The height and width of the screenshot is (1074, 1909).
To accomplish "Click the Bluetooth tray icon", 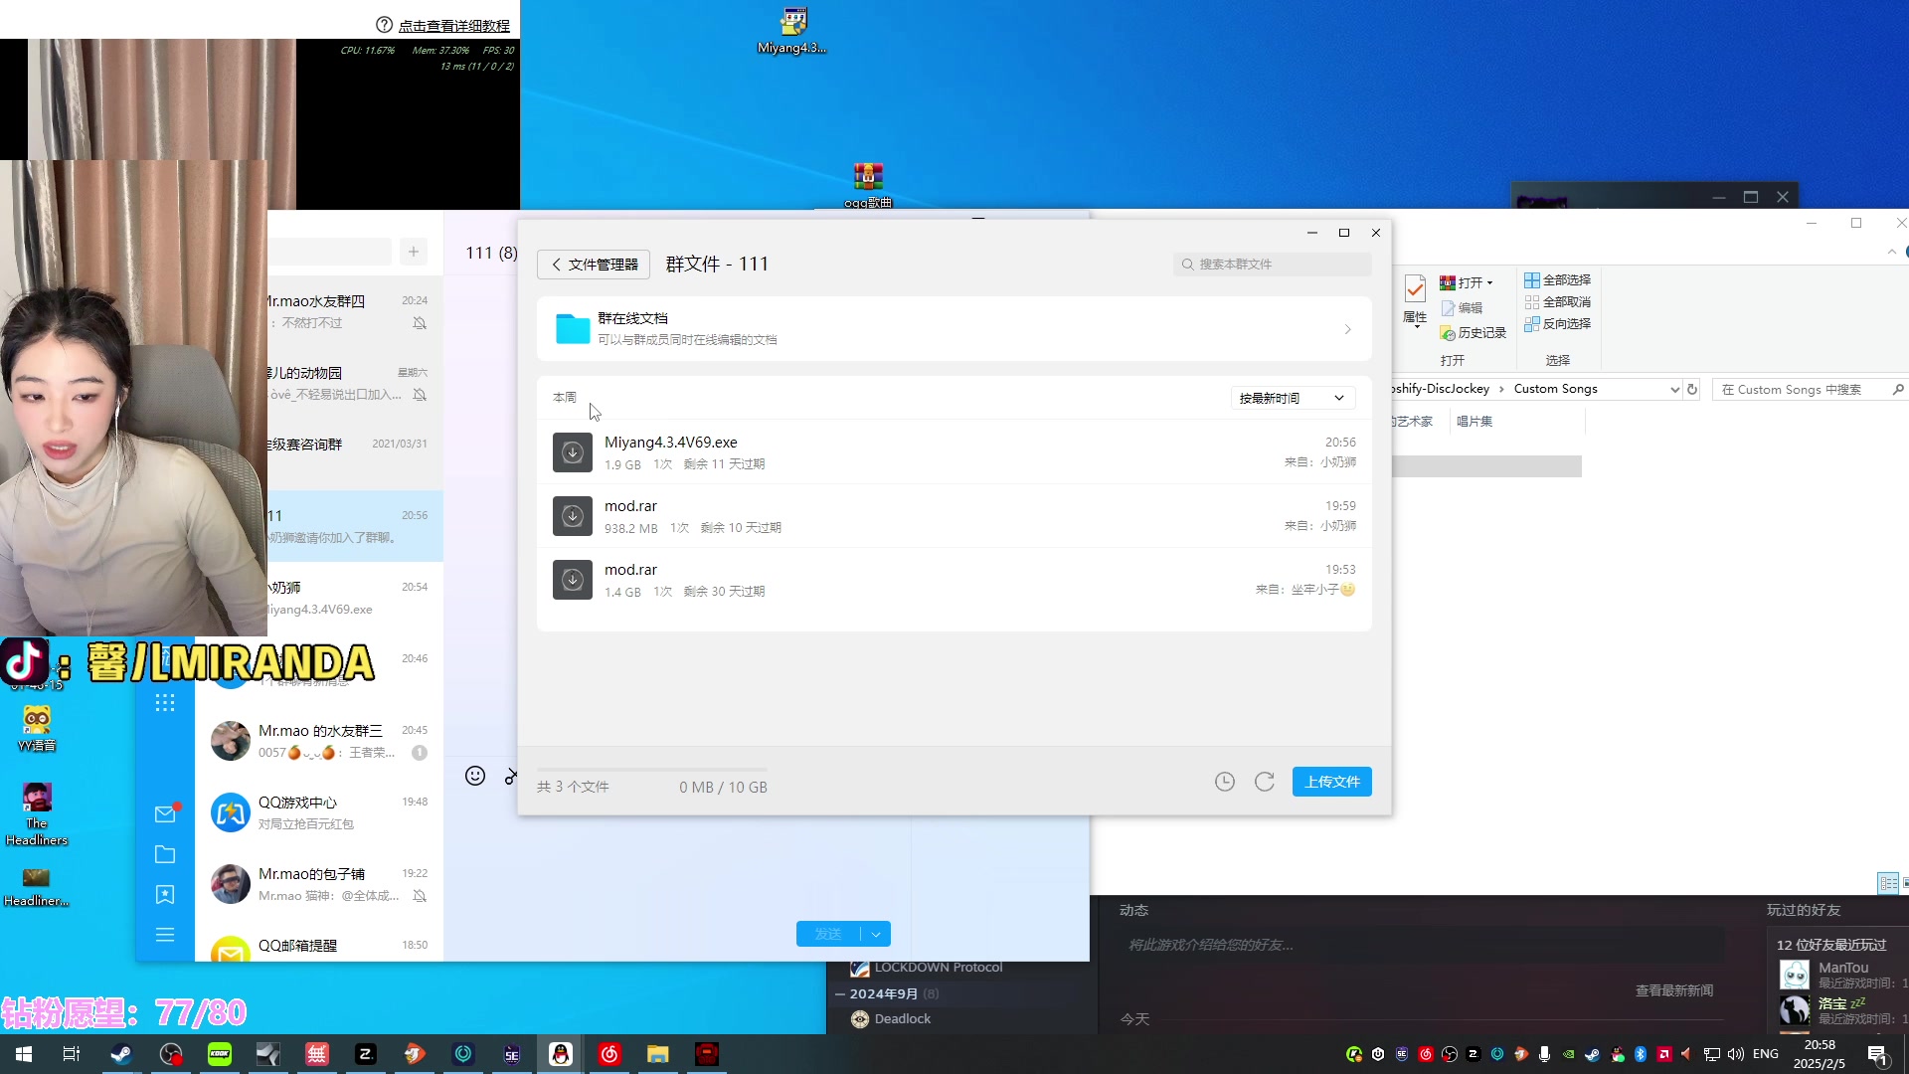I will pos(1641,1054).
